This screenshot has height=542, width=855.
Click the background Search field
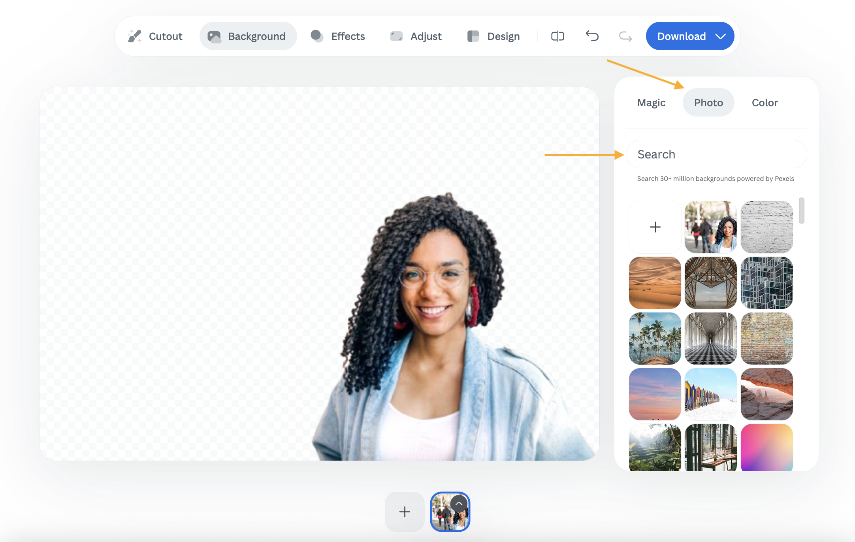(x=716, y=154)
